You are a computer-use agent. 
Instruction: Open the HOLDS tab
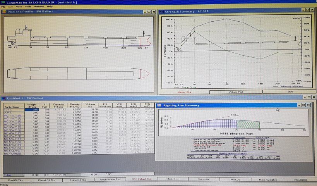coord(236,179)
